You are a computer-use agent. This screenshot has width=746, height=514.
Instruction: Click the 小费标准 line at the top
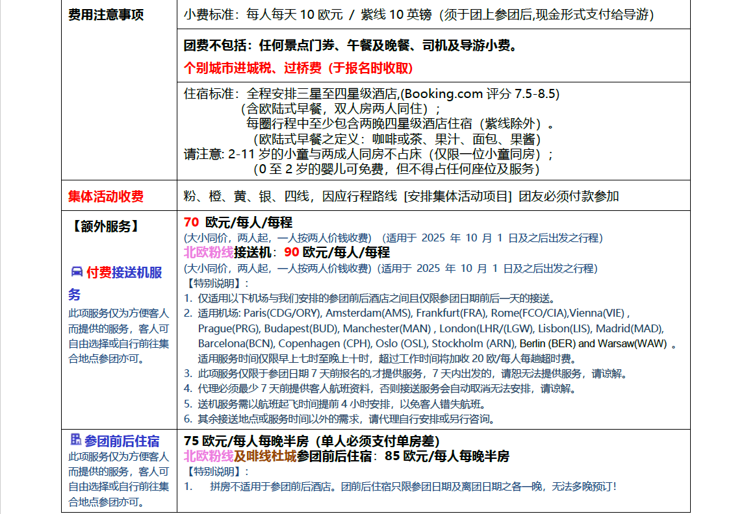pos(418,15)
